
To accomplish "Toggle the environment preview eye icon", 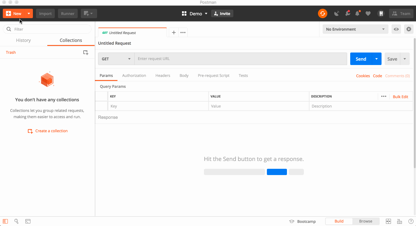I will pos(396,29).
